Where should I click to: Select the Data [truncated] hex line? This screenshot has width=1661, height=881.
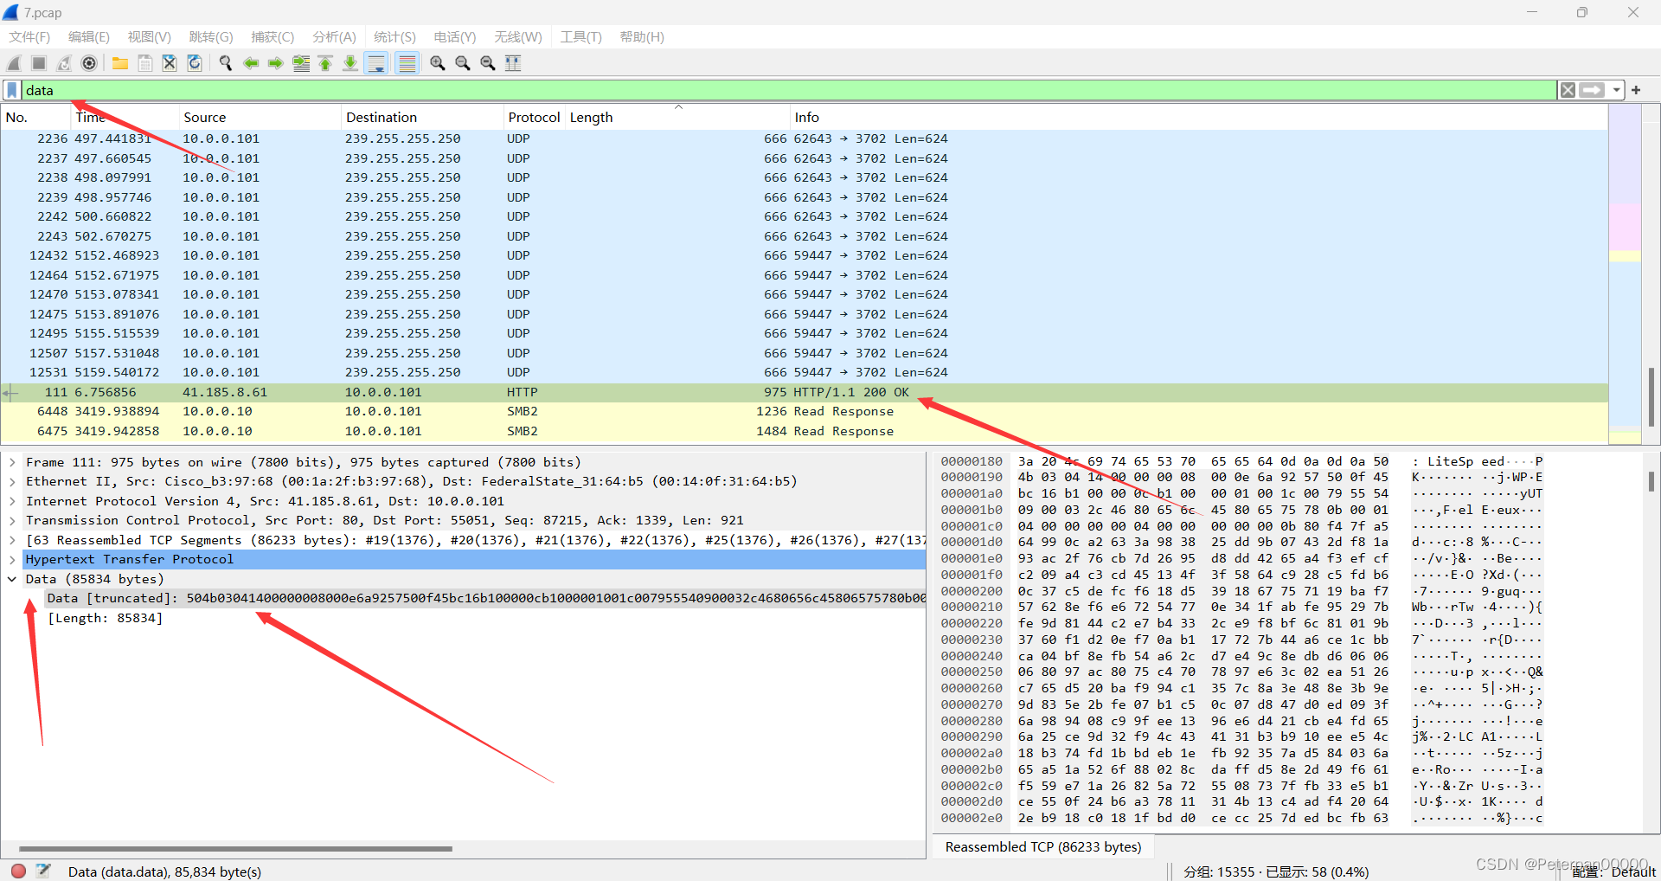pyautogui.click(x=485, y=598)
